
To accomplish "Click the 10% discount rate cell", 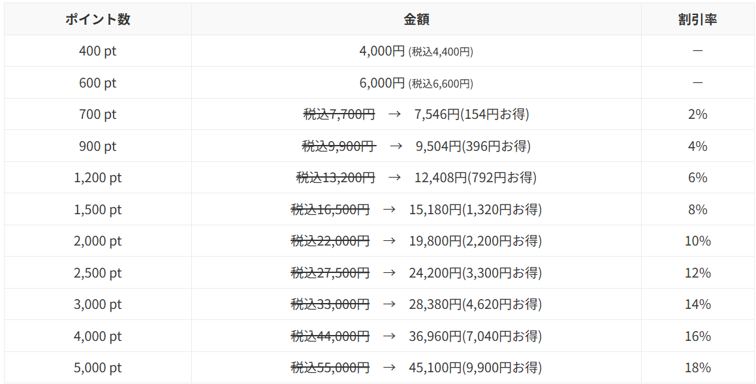I will coord(697,241).
